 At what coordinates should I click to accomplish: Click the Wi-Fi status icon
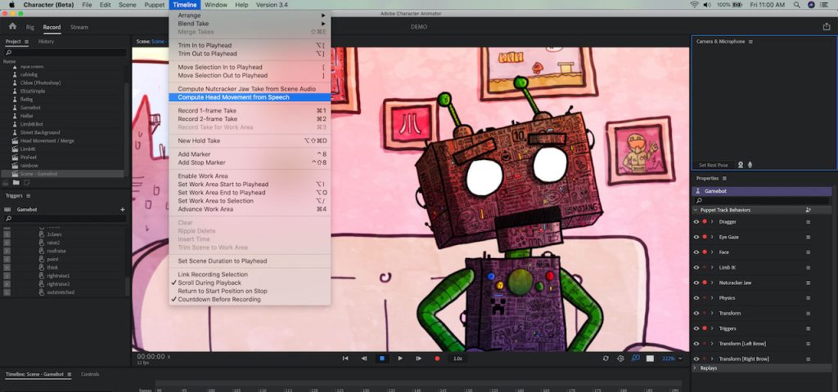(694, 5)
